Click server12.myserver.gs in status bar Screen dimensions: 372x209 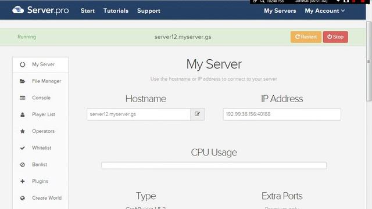point(183,37)
